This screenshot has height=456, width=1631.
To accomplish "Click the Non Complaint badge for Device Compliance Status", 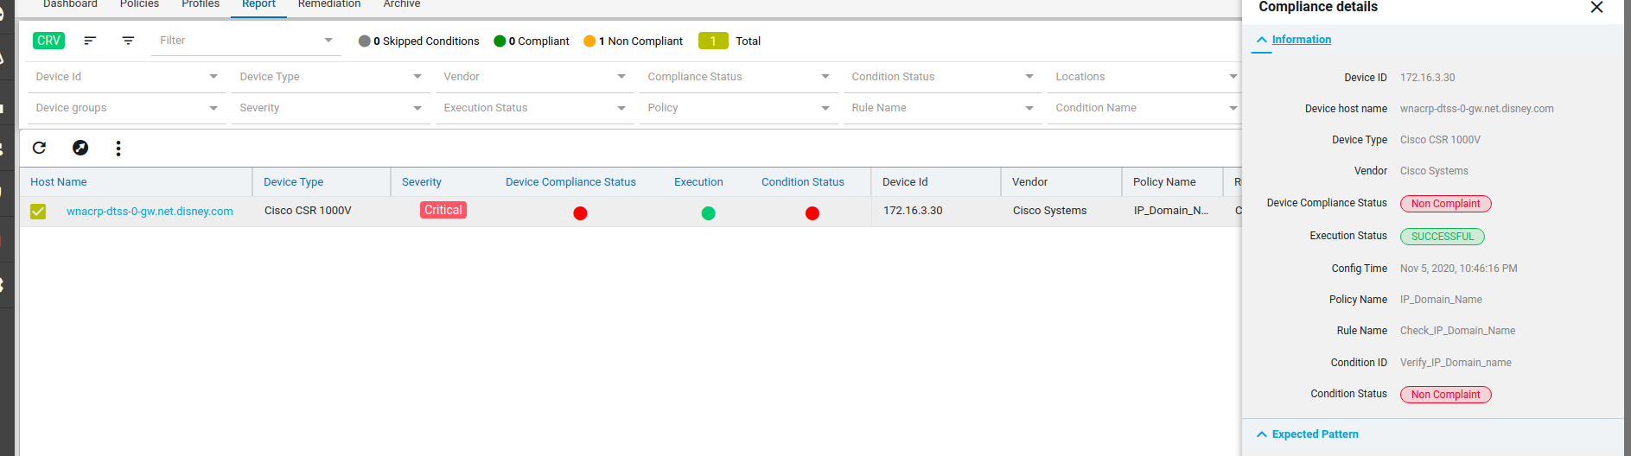I will point(1446,204).
